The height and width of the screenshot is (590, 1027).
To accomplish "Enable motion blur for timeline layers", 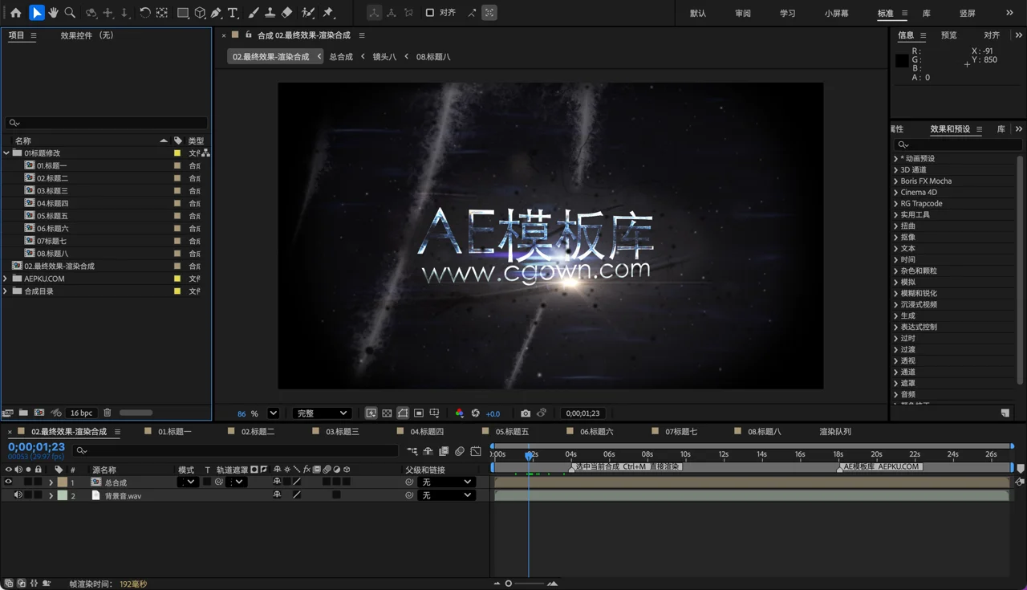I will pyautogui.click(x=460, y=451).
